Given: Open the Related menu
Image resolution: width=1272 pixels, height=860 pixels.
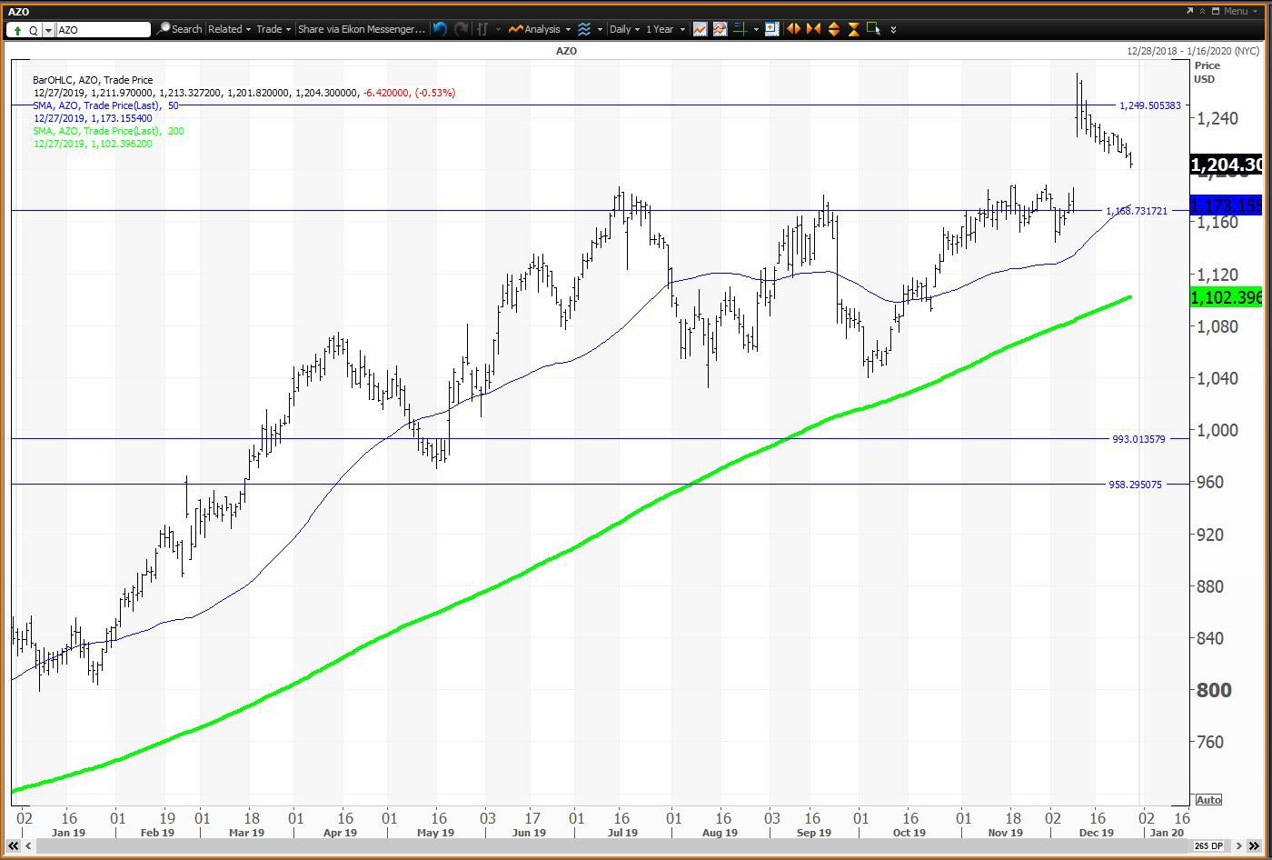Looking at the screenshot, I should [229, 29].
